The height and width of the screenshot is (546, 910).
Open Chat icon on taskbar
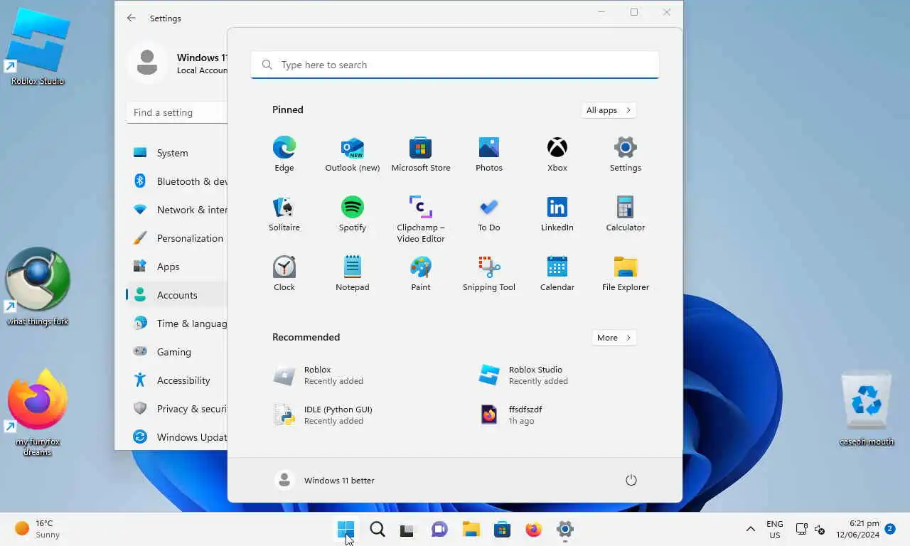(439, 529)
